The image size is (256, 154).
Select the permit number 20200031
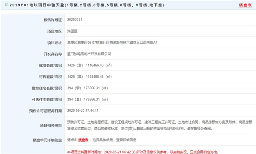[x=75, y=20]
